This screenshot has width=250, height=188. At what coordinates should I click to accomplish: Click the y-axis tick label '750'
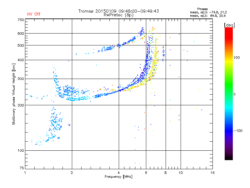pos(21,20)
